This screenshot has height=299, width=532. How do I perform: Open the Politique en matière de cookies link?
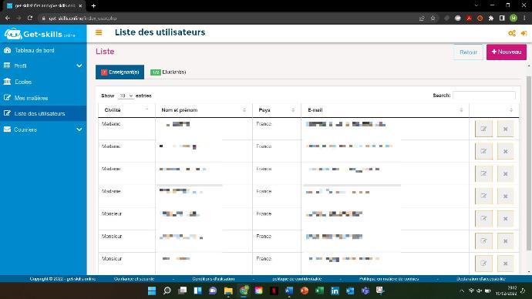(389, 279)
